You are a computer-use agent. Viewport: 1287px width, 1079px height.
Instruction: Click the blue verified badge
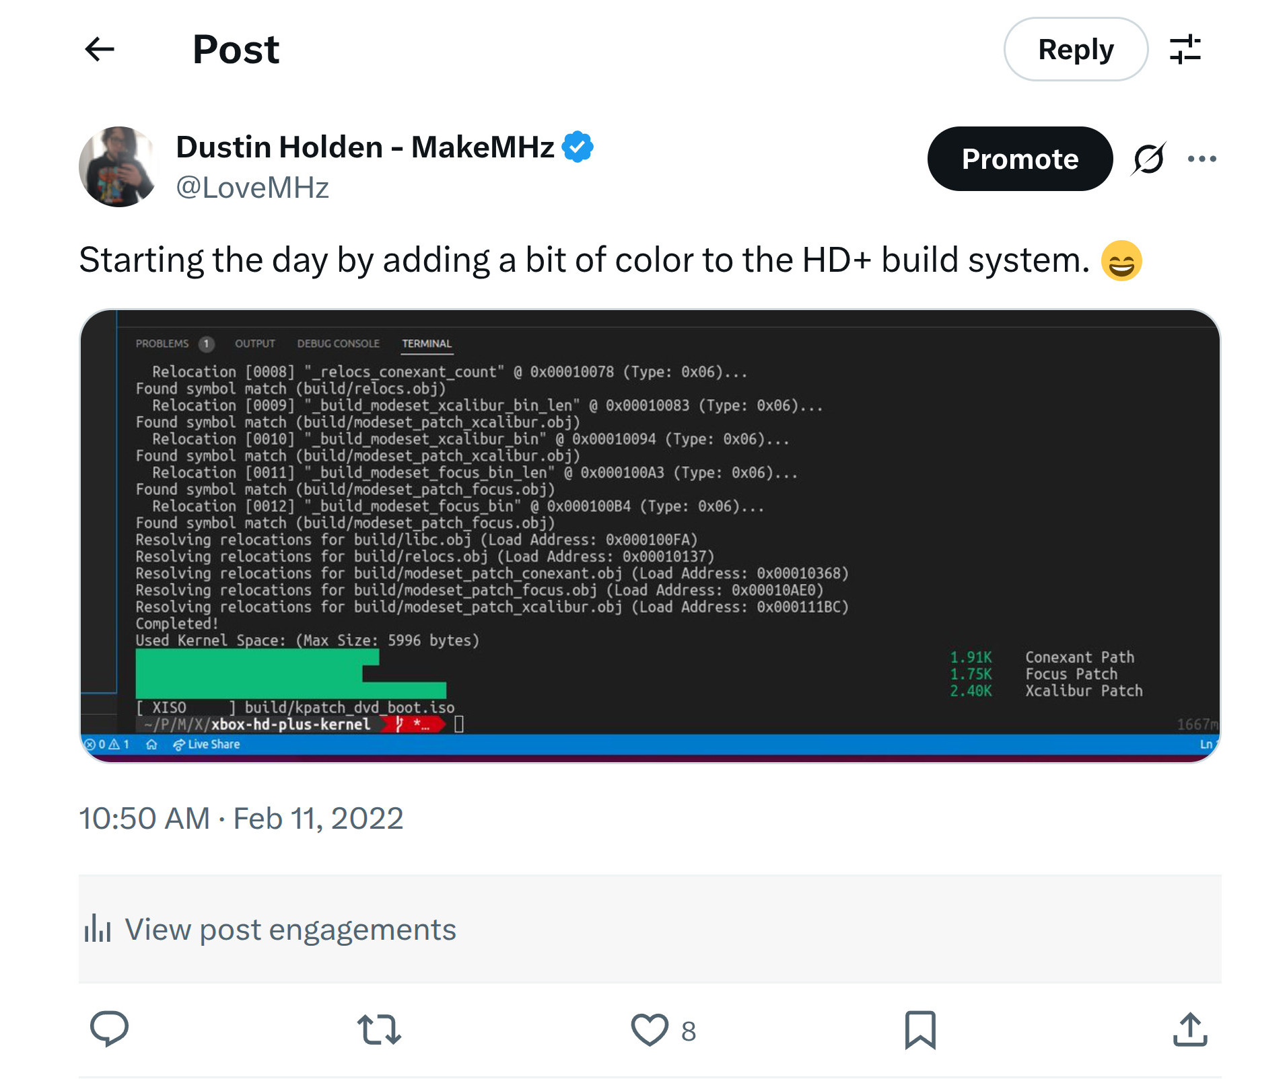pos(578,147)
